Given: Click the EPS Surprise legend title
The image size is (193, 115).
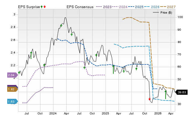Looking at the screenshot, I should [29, 7].
